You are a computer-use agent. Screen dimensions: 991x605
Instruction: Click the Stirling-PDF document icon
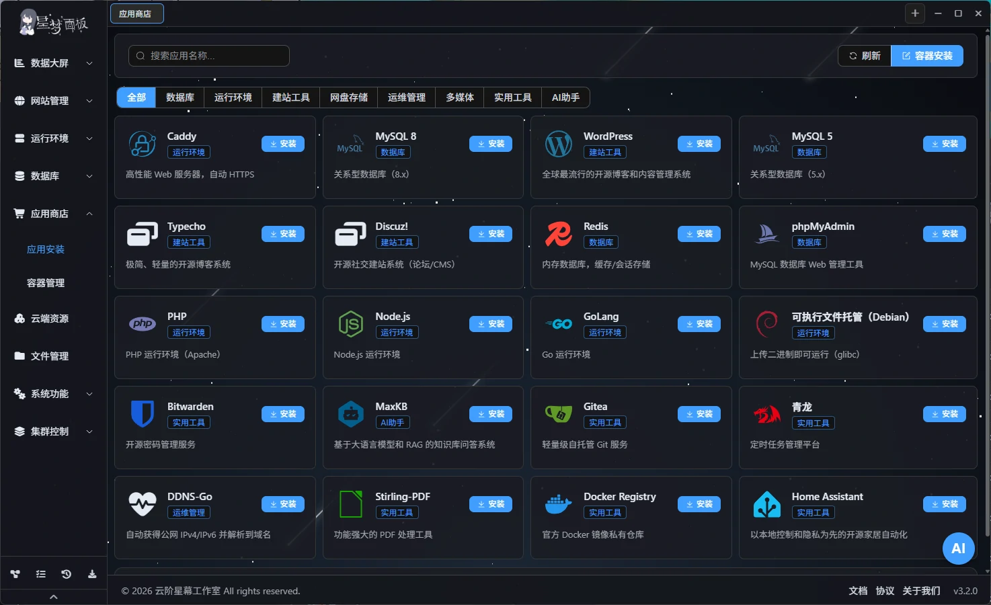[x=350, y=504]
